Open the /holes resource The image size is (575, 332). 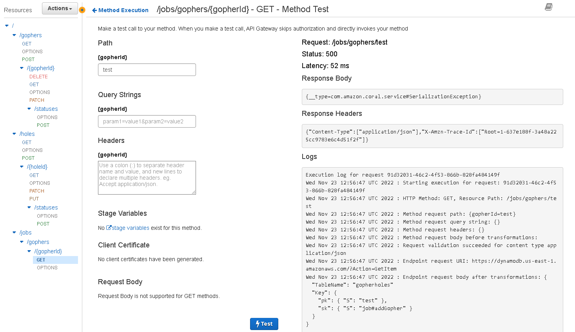[x=27, y=134]
